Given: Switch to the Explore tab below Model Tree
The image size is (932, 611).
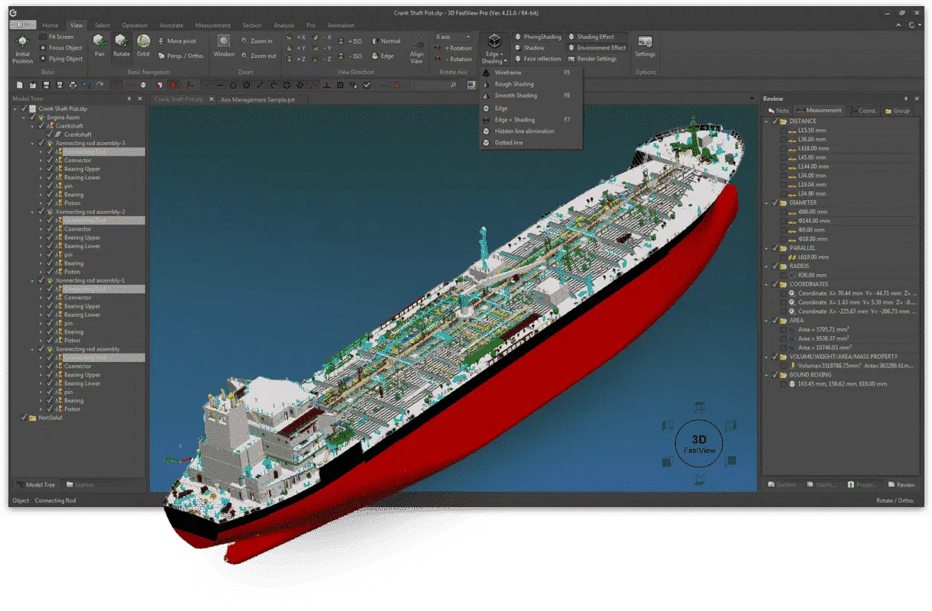Looking at the screenshot, I should [80, 485].
